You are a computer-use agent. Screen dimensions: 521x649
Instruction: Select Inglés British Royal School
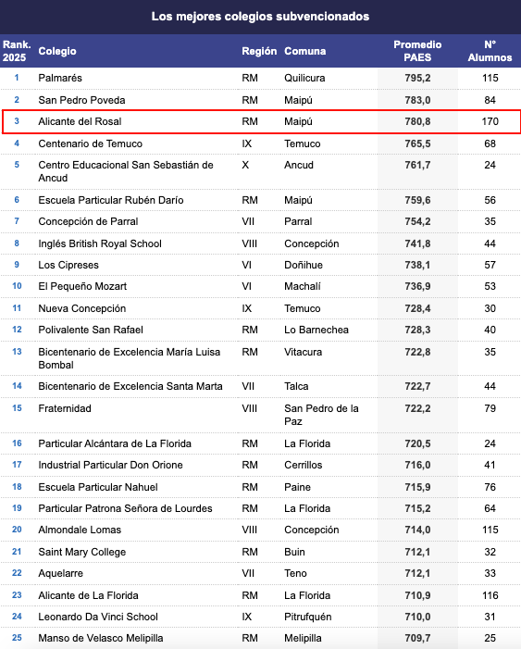pos(100,243)
